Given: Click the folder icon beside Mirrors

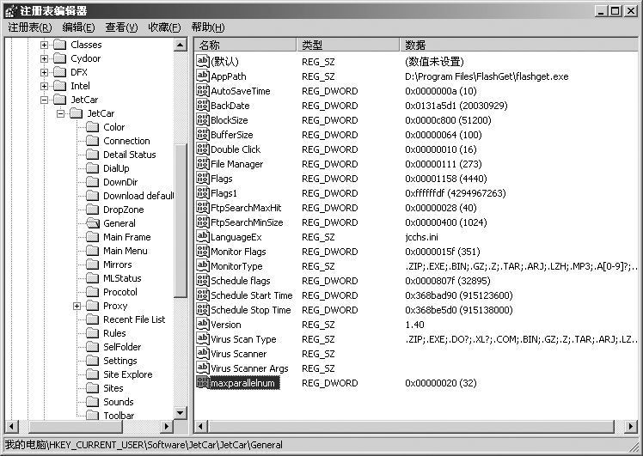Looking at the screenshot, I should tap(92, 264).
